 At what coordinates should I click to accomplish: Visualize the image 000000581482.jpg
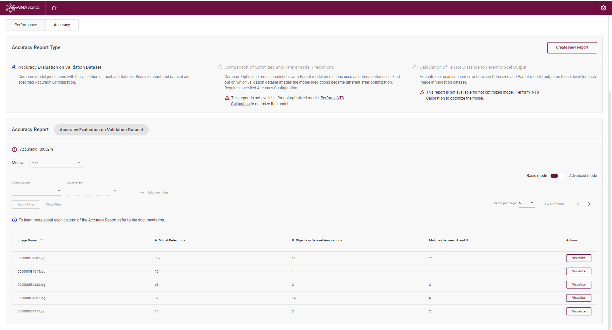click(578, 285)
